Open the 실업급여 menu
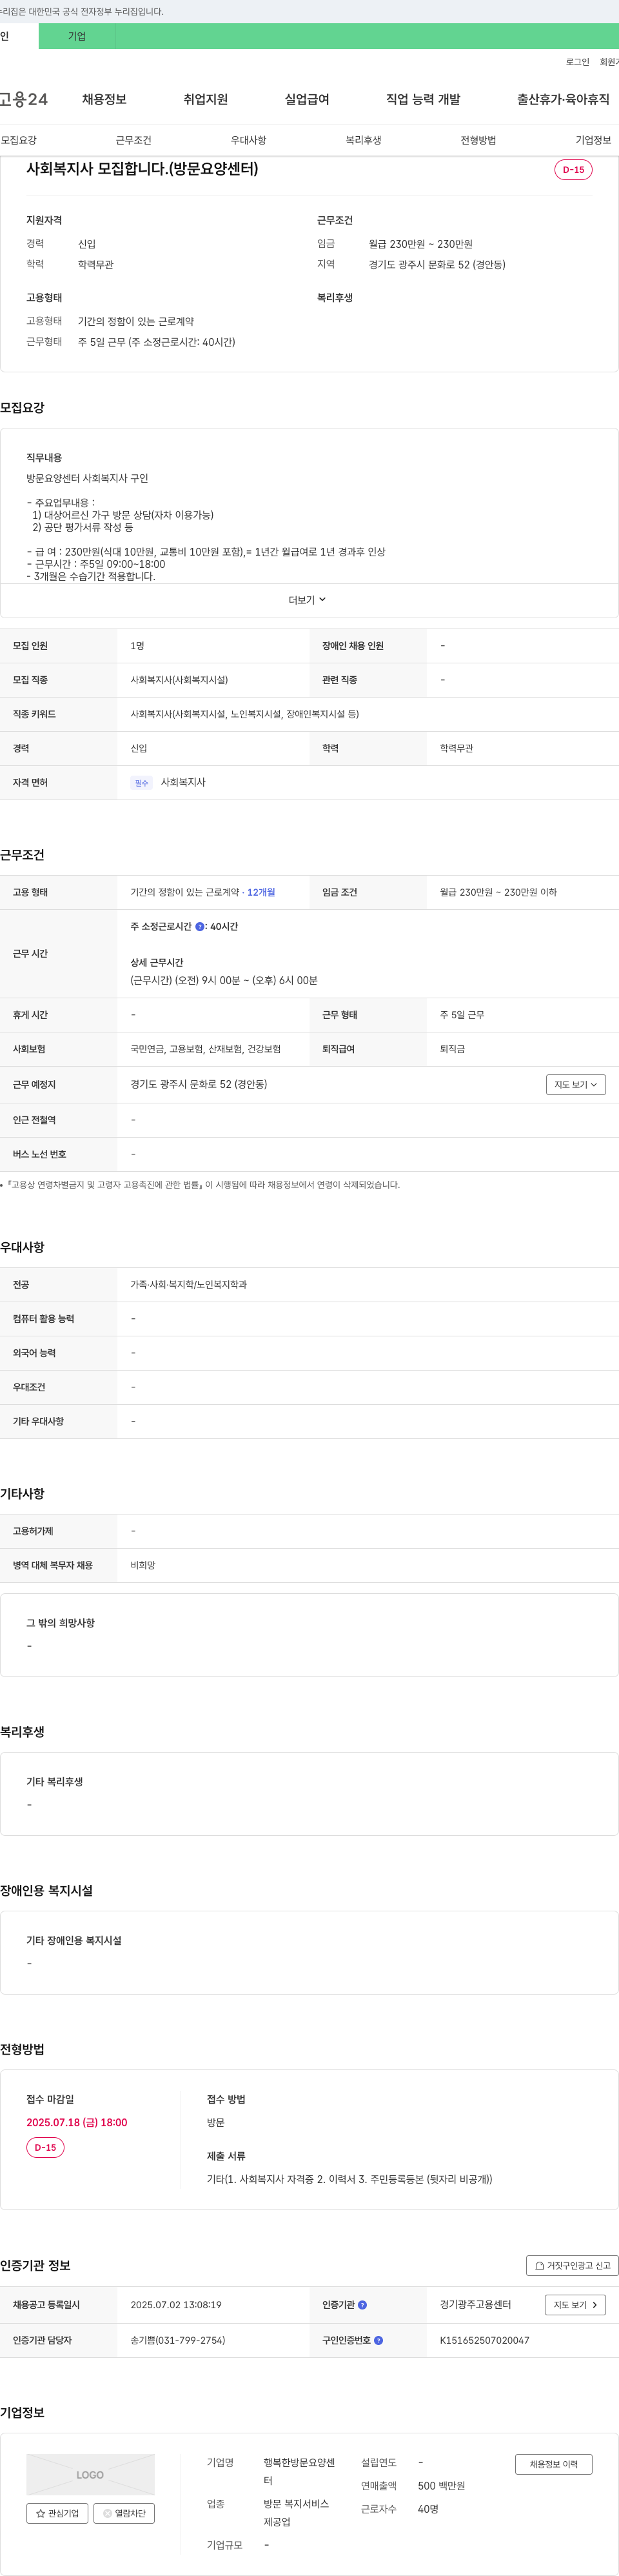Viewport: 619px width, 2576px height. click(306, 99)
